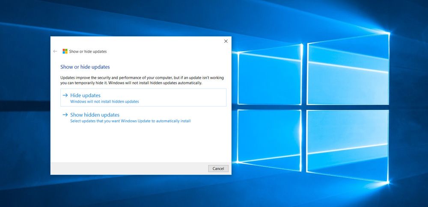Click the 'Updates improve the security' paragraph
This screenshot has width=428, height=207.
click(142, 80)
